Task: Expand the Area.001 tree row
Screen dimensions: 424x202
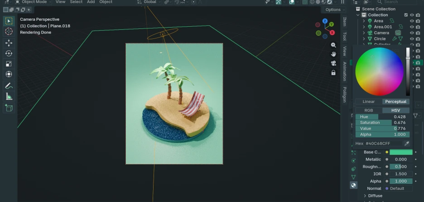Action: point(364,27)
